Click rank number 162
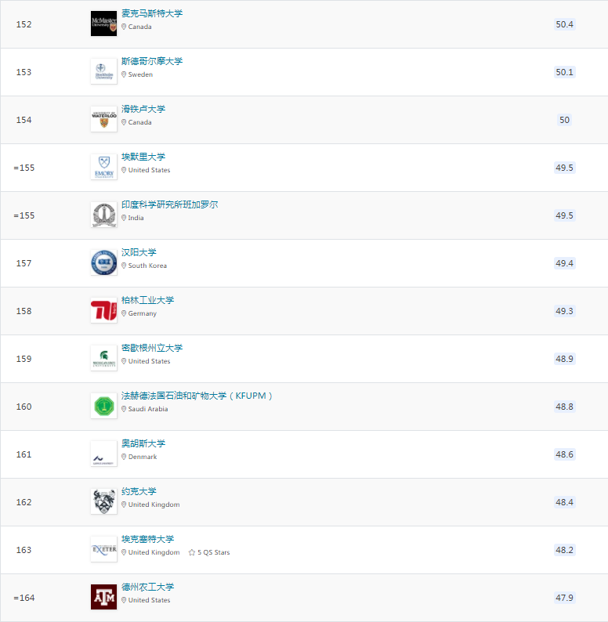Viewport: 608px width, 622px height. [24, 503]
